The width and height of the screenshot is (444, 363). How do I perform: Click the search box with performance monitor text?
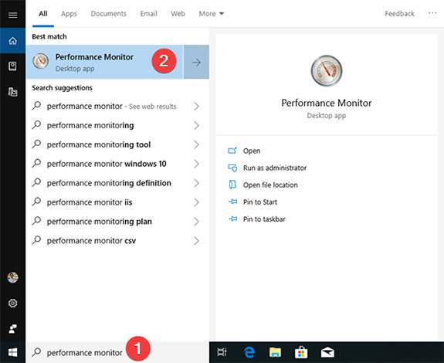117,352
